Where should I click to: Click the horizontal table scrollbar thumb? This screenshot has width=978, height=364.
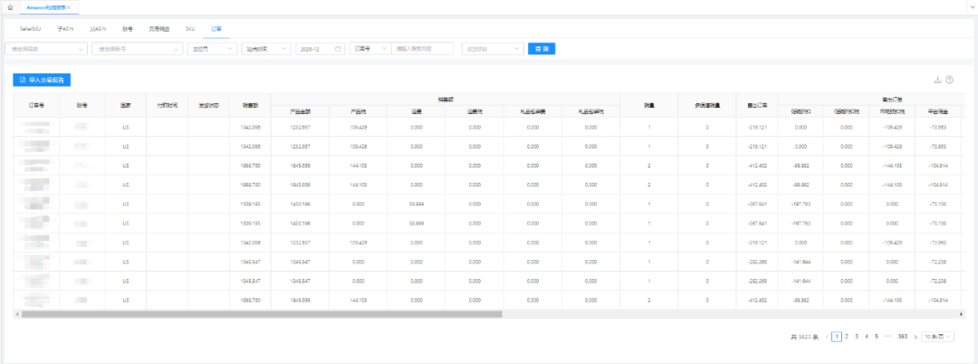point(261,314)
